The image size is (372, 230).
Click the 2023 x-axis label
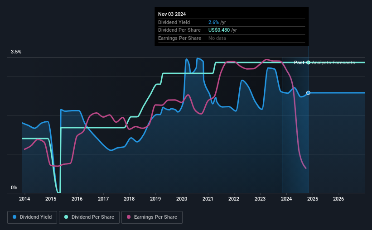coord(260,199)
